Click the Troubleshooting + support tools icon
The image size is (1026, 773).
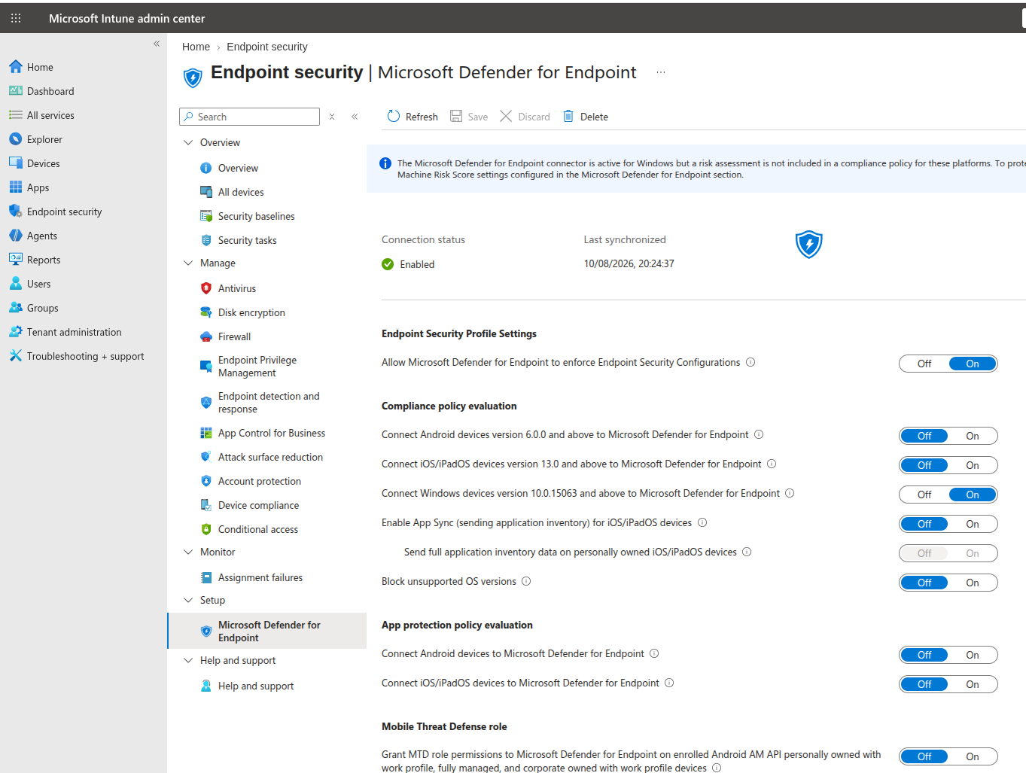tap(16, 356)
